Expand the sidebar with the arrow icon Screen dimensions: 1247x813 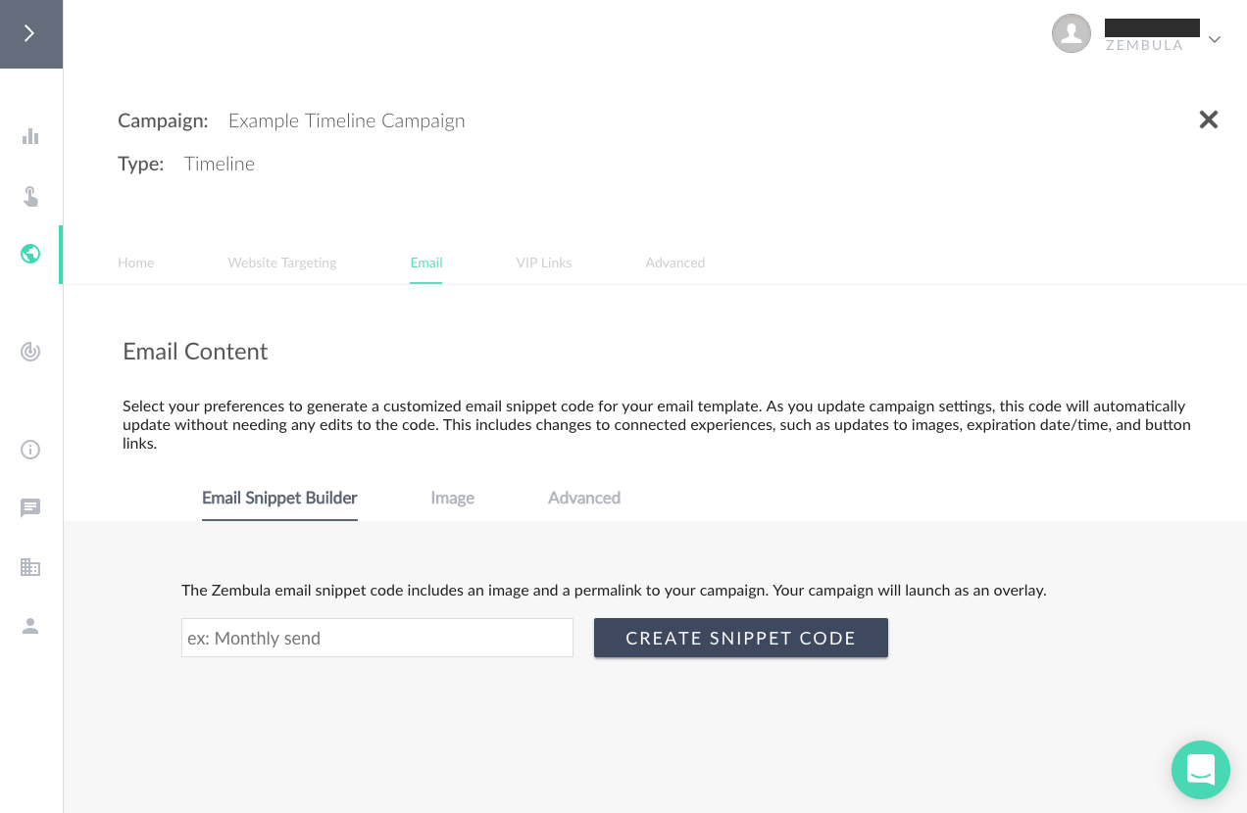[x=30, y=34]
